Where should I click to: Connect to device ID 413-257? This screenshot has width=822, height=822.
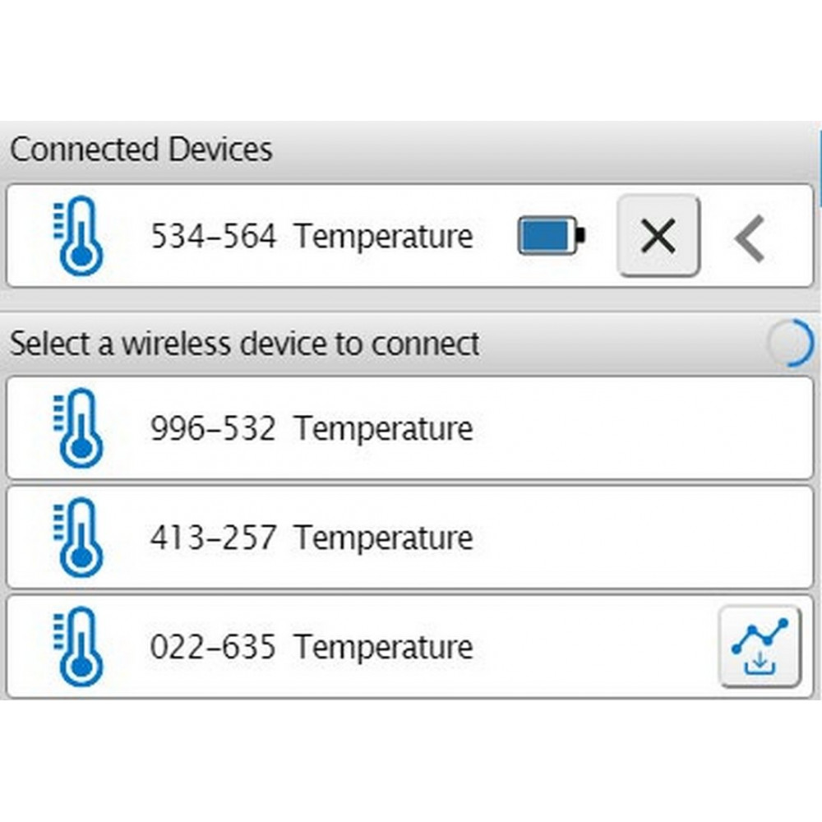(x=213, y=538)
